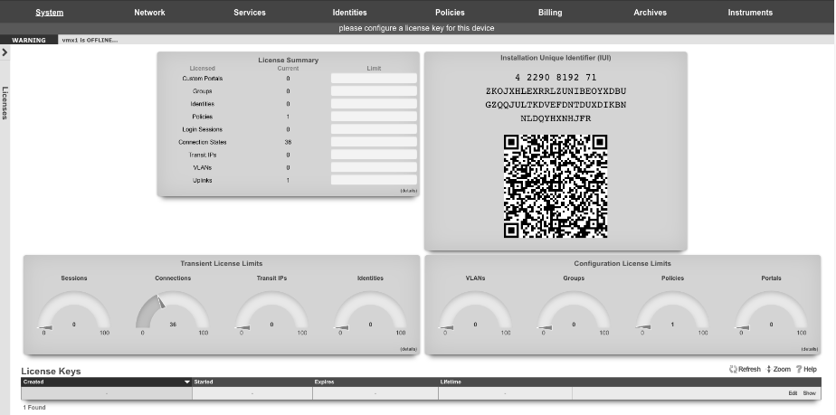Click the Uplinks limit field

374,181
